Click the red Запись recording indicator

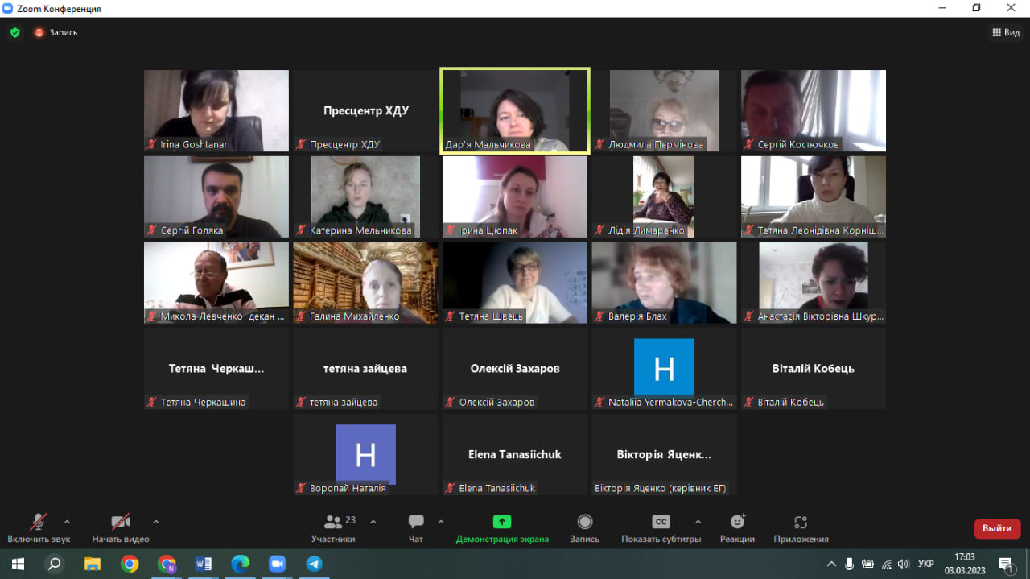pos(56,33)
